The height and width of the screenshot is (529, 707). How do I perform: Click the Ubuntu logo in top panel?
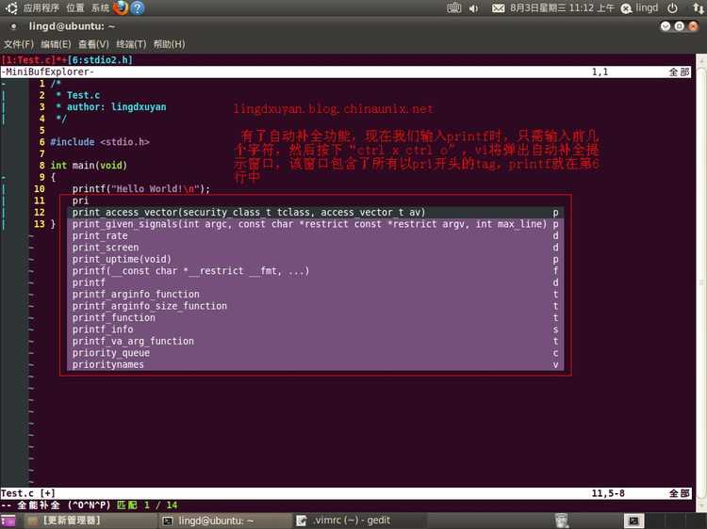click(x=11, y=8)
